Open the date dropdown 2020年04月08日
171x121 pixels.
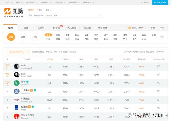18,52
